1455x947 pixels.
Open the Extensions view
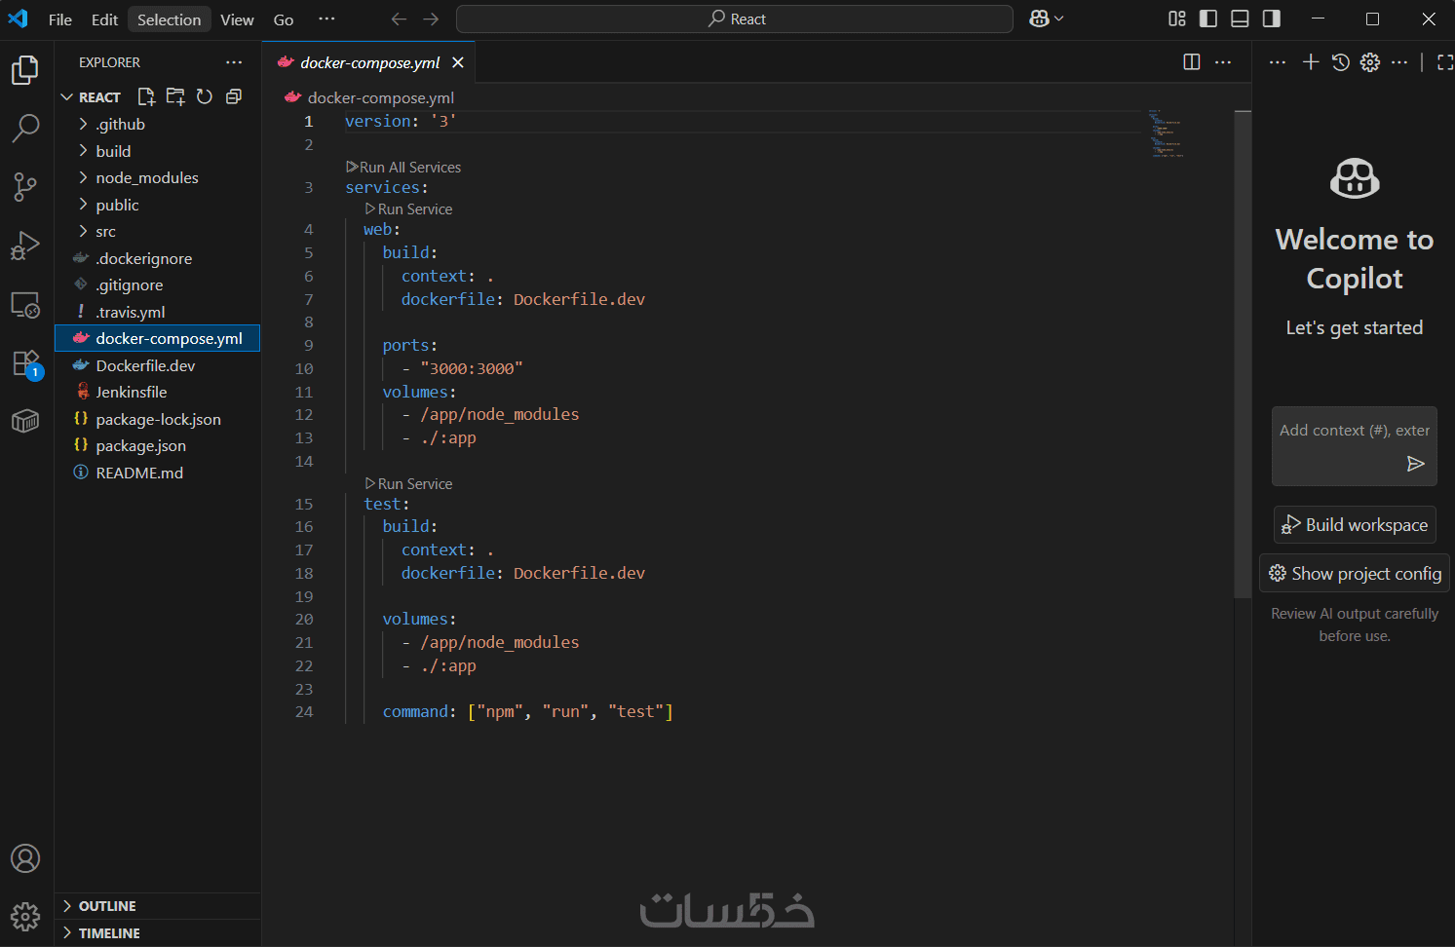[x=25, y=363]
